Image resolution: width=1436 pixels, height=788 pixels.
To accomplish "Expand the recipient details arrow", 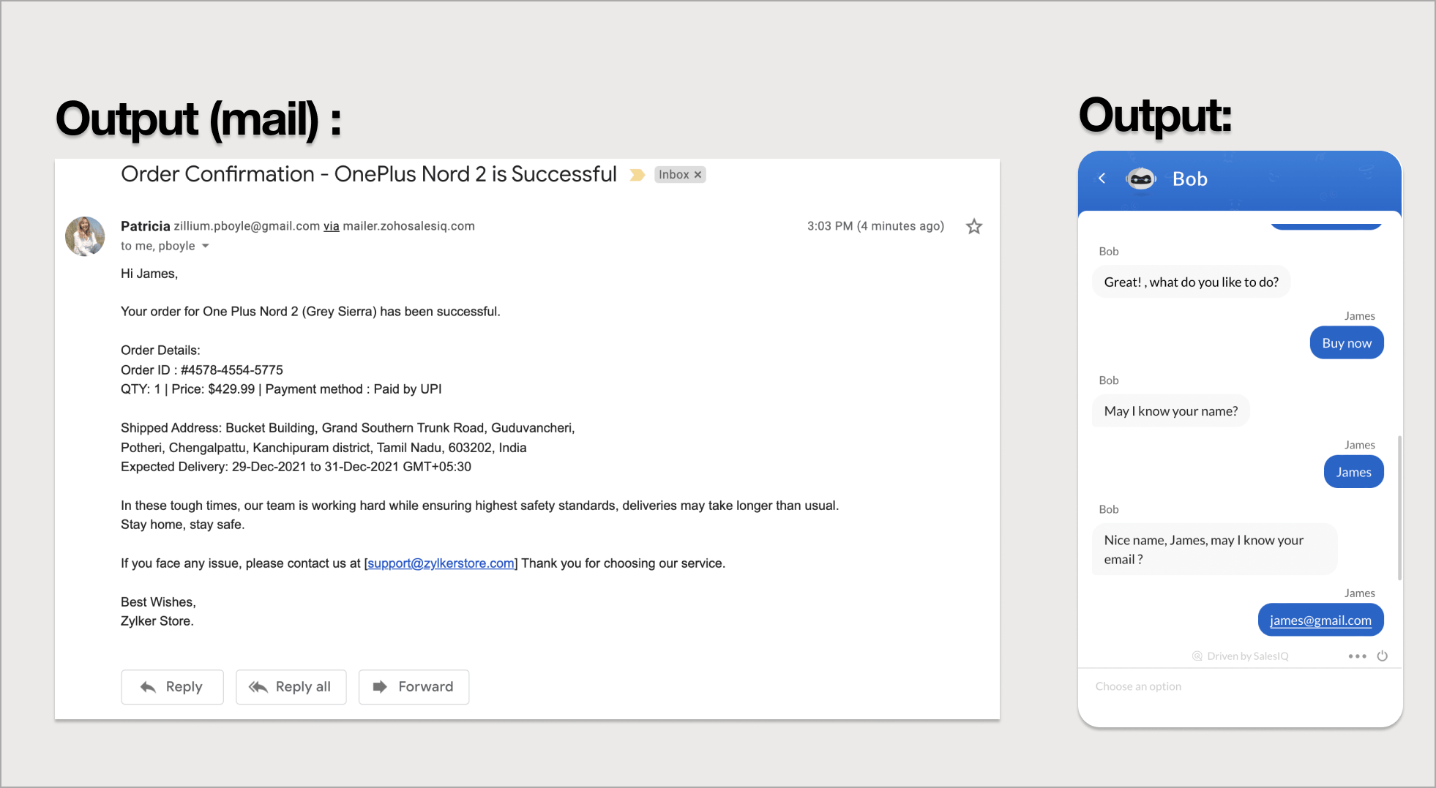I will tap(206, 246).
